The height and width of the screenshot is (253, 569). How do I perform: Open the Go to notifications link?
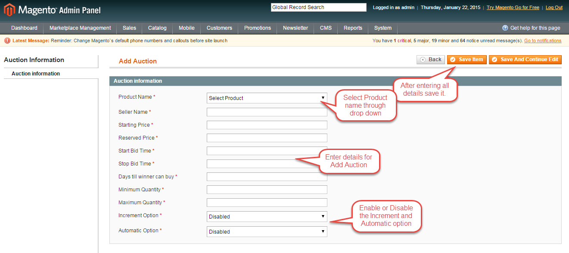(x=543, y=41)
